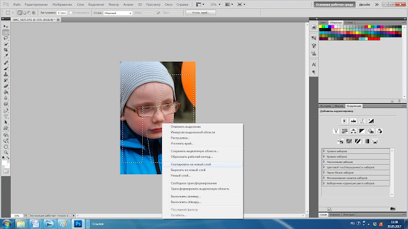Click the Уточн. край button
The image size is (408, 229).
click(x=201, y=13)
